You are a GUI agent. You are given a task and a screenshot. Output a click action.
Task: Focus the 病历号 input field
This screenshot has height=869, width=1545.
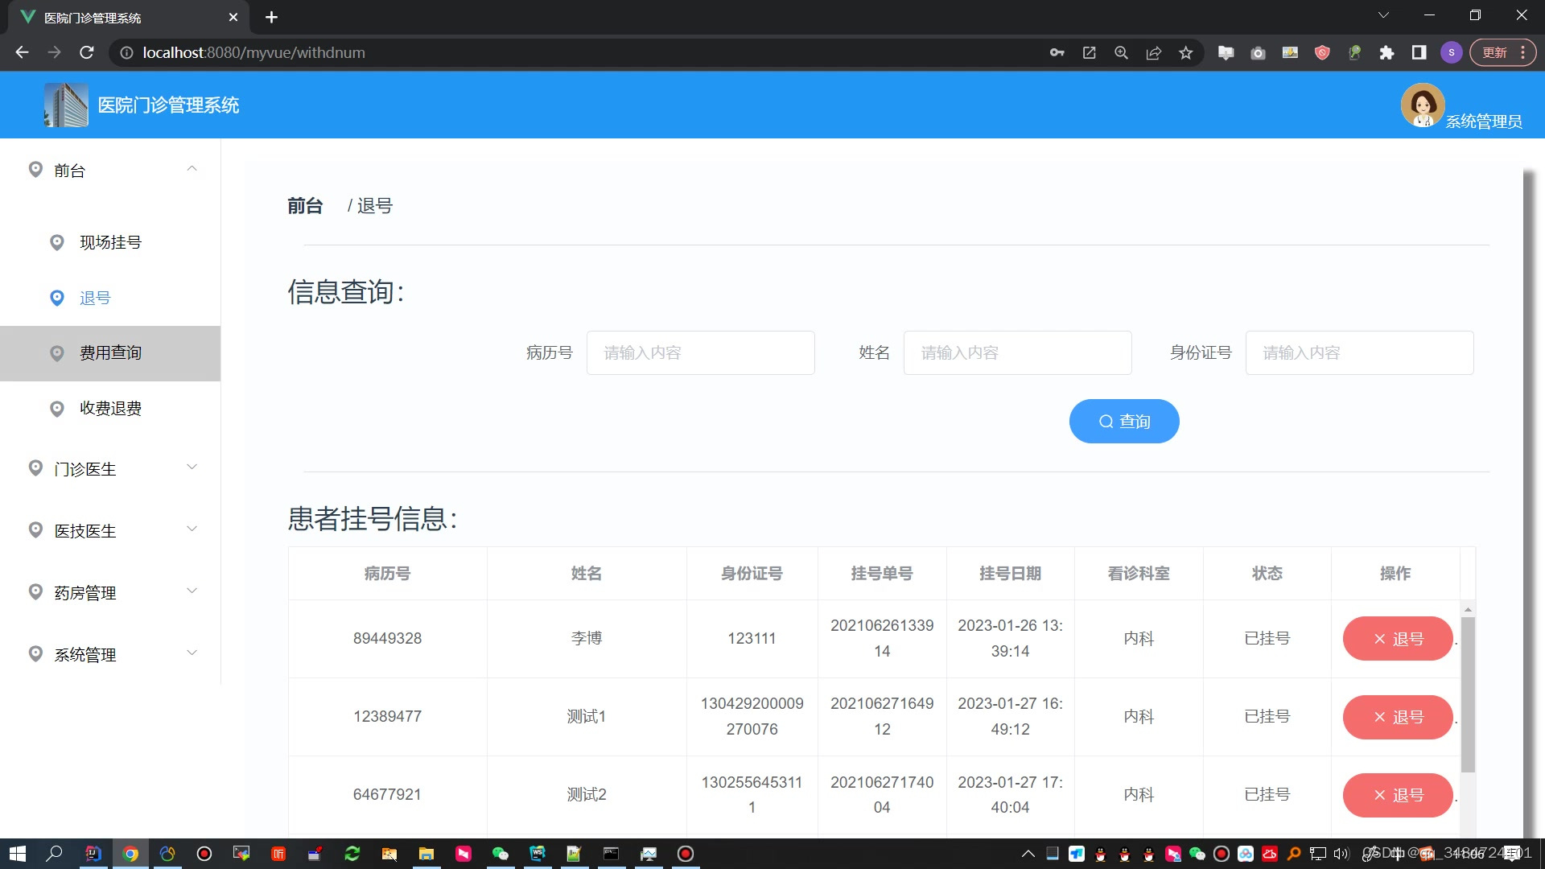click(700, 353)
